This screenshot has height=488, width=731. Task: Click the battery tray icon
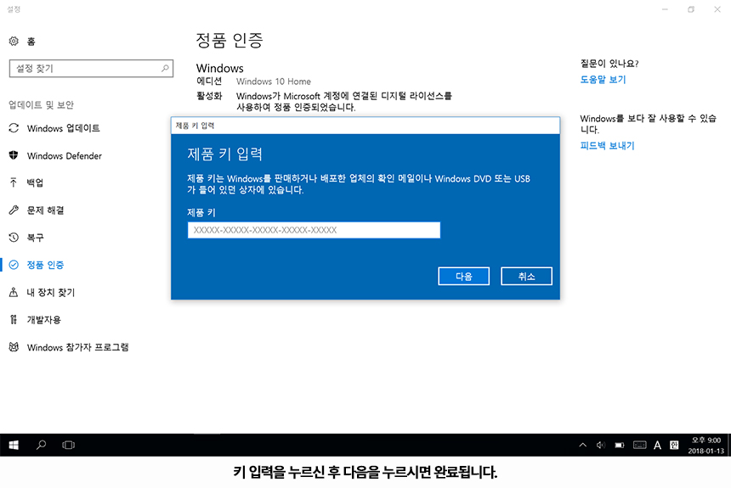point(619,446)
